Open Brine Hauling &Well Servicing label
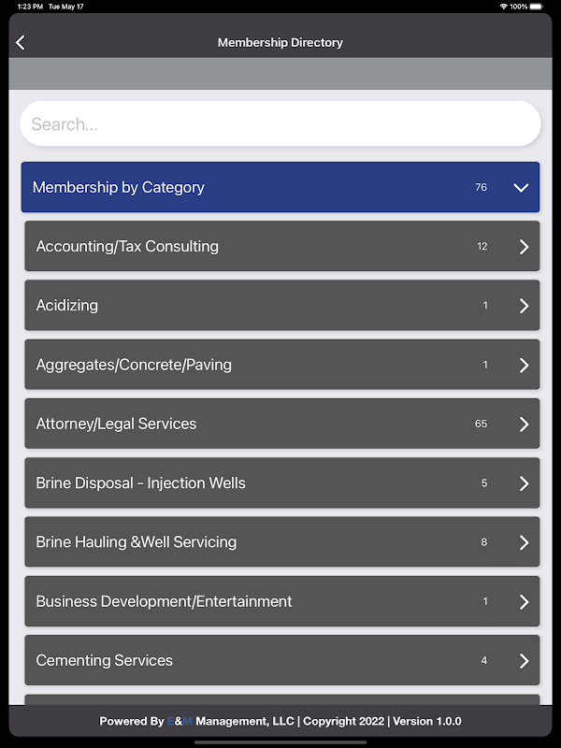Image resolution: width=561 pixels, height=748 pixels. click(x=137, y=542)
